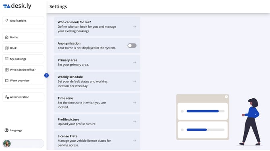The height and width of the screenshot is (151, 270).
Task: Click the Notifications bell icon
Action: (7, 20)
